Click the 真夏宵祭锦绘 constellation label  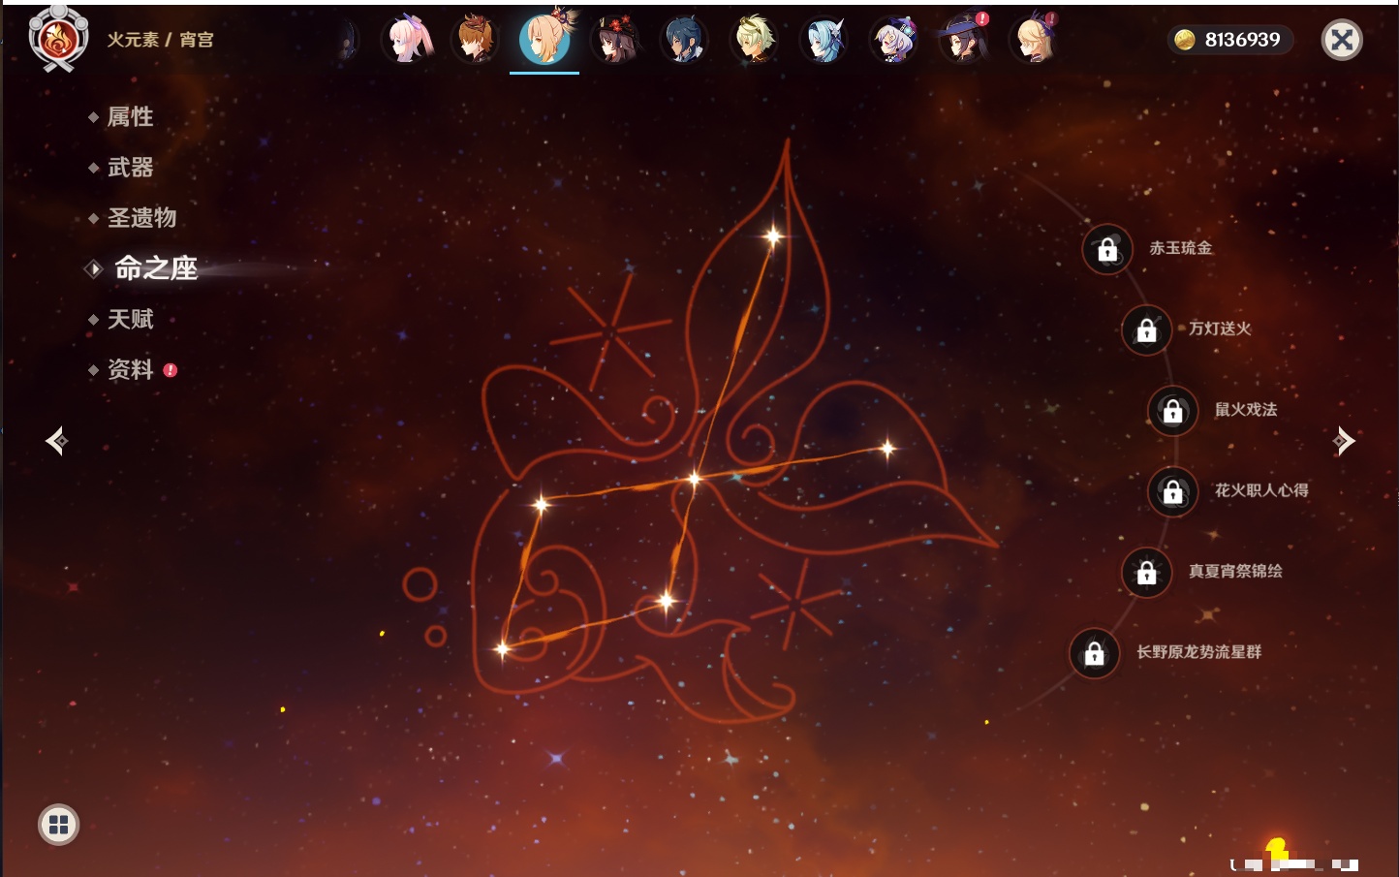pyautogui.click(x=1235, y=571)
